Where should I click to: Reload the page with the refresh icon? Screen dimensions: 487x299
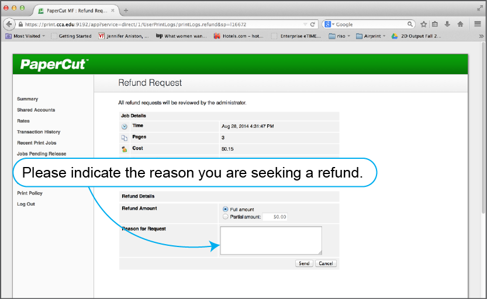[x=312, y=24]
